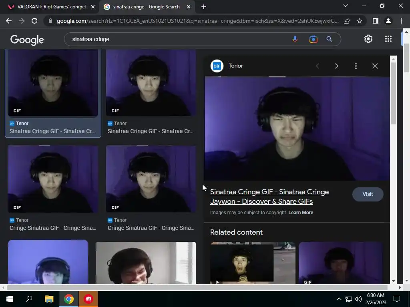Open the Google apps grid
This screenshot has width=410, height=307.
tap(388, 39)
